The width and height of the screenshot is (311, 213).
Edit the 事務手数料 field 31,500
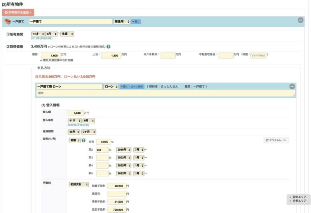pos(117,202)
